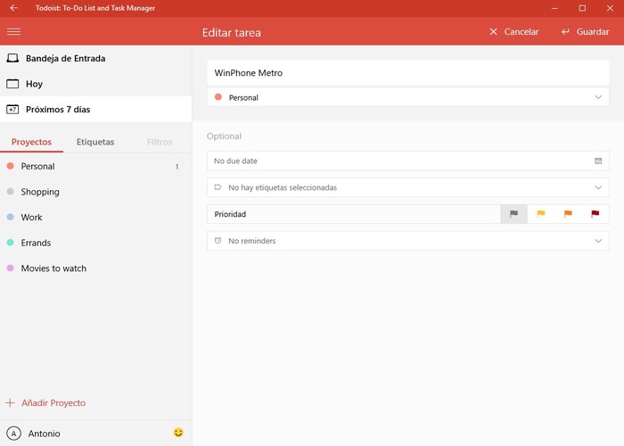Screen dimensions: 624x446
Task: Expand the etiquetas selection dropdown
Action: [598, 187]
